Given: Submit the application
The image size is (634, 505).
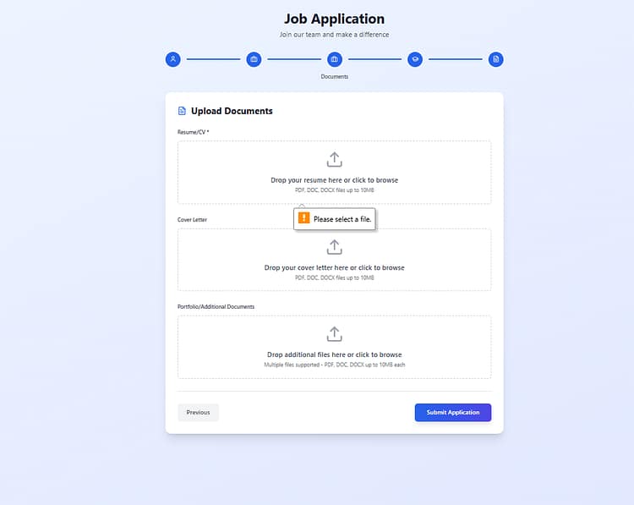Looking at the screenshot, I should pos(452,413).
